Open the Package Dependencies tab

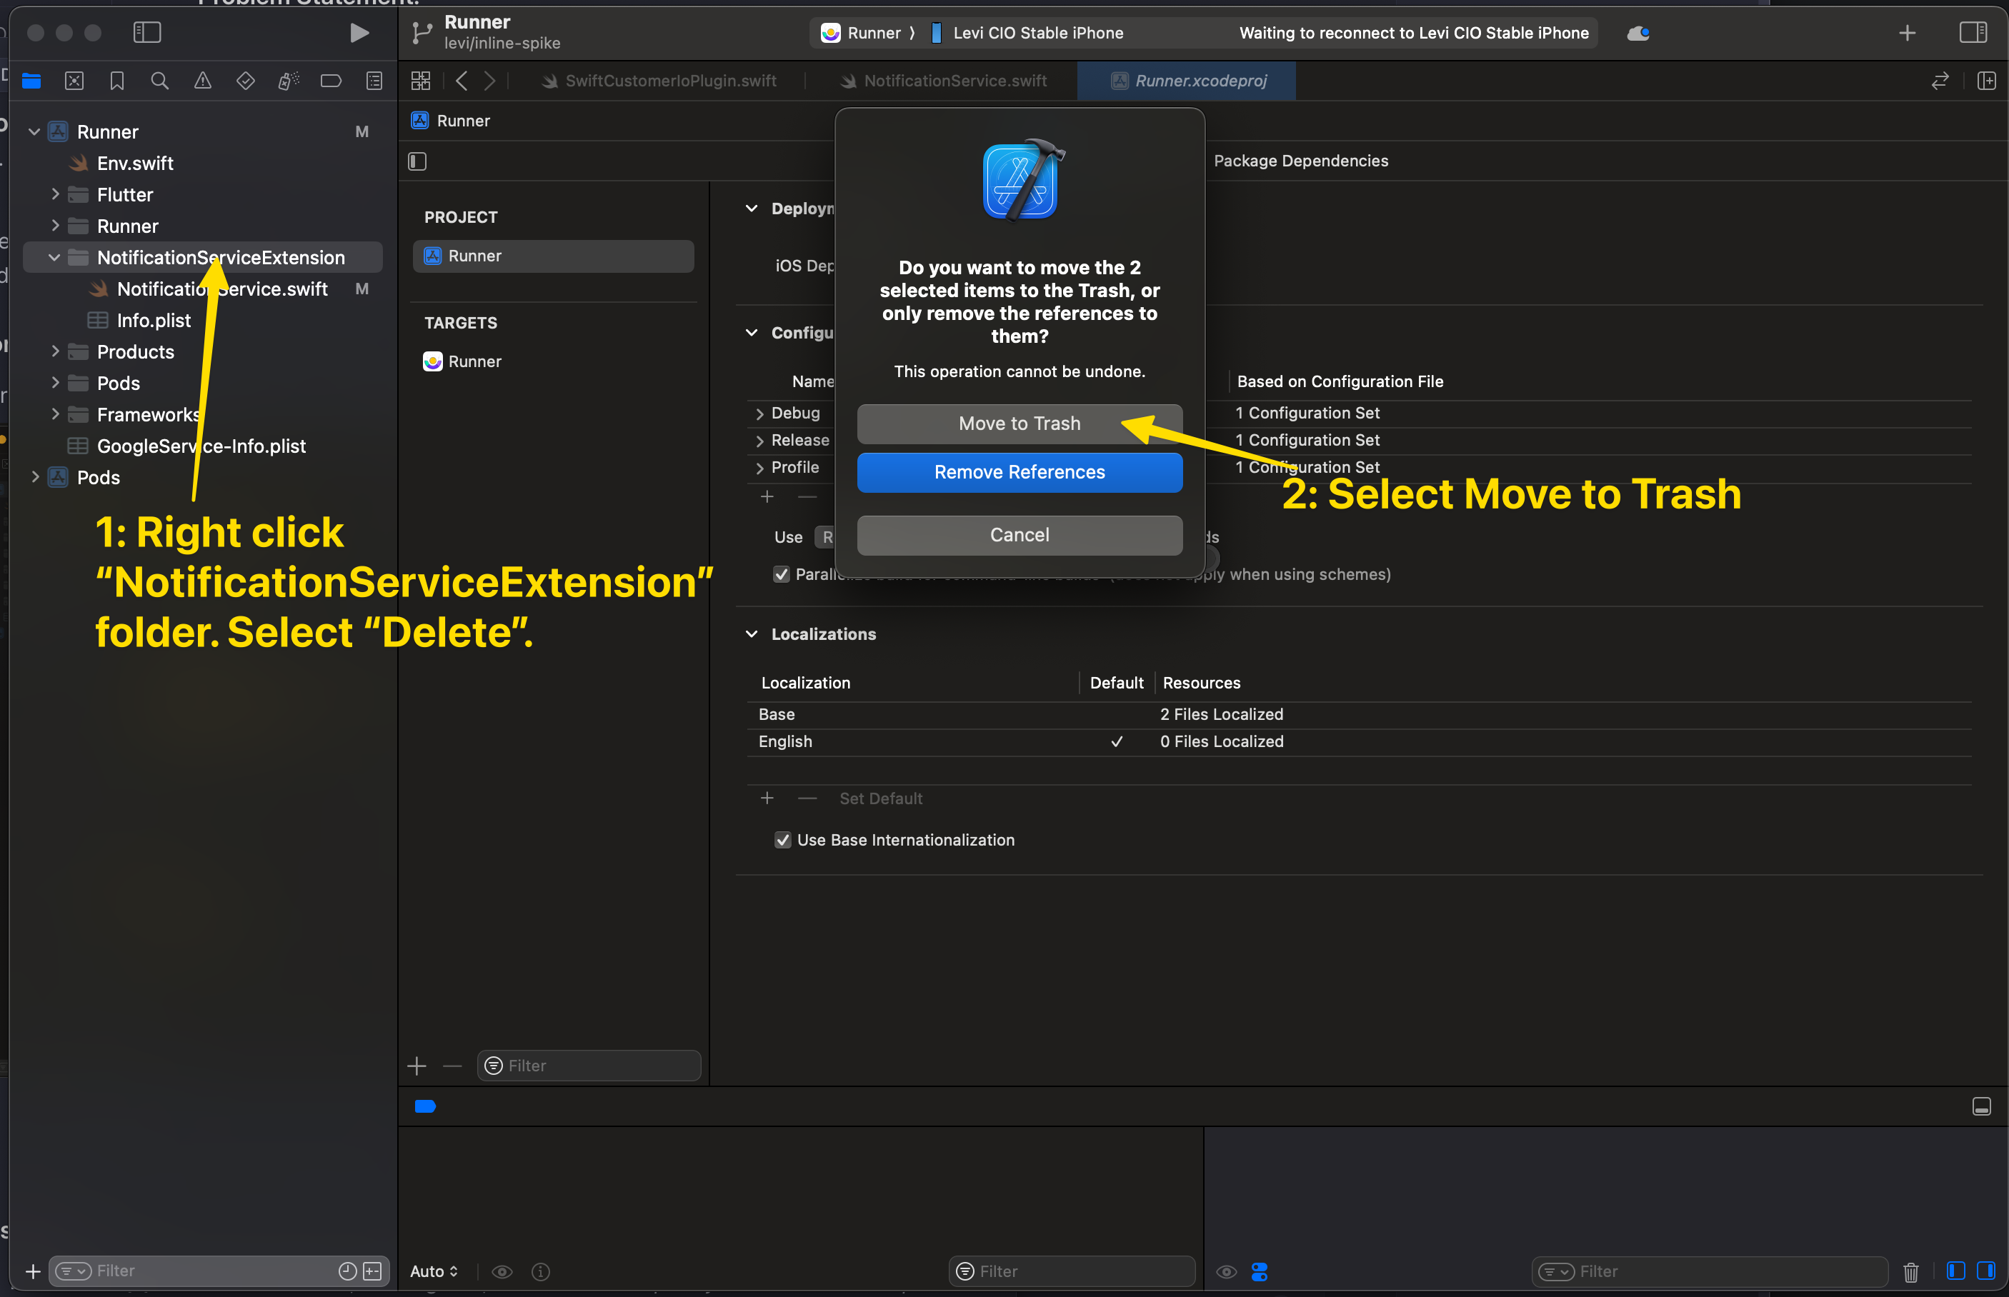1300,161
